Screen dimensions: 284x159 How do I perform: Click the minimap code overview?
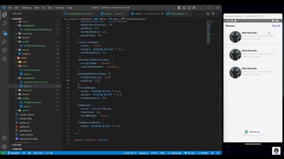point(210,33)
